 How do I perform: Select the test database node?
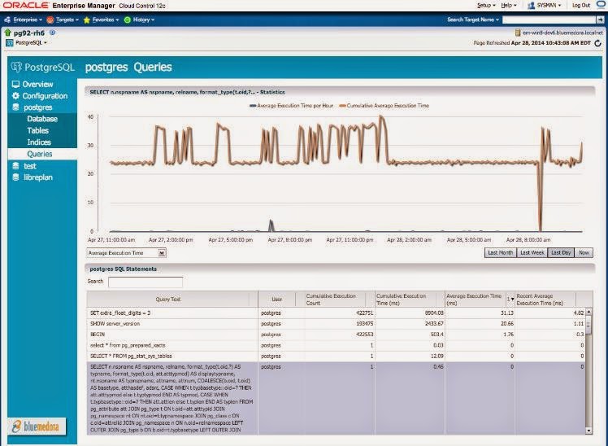click(30, 166)
